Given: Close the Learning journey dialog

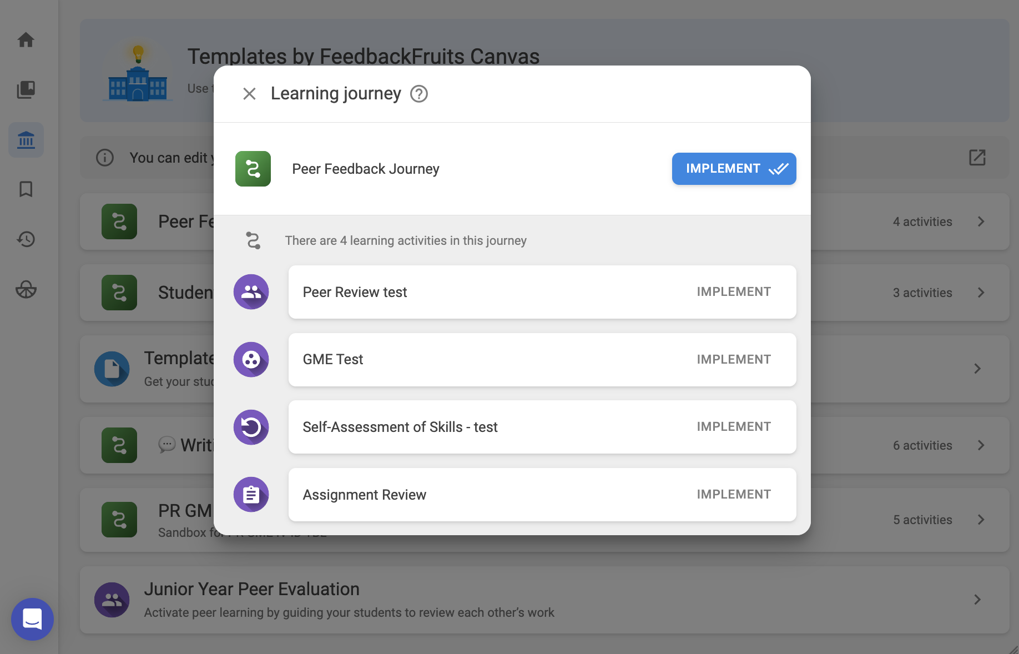Looking at the screenshot, I should point(250,94).
